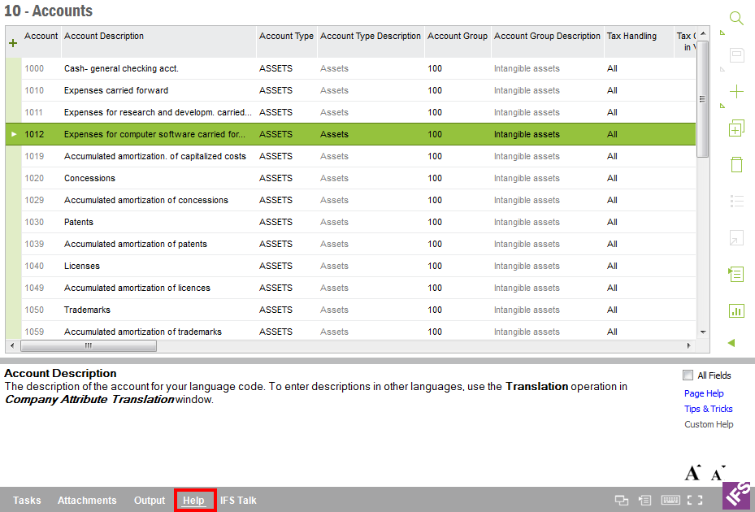
Task: Open the Tasks tab
Action: click(x=27, y=501)
